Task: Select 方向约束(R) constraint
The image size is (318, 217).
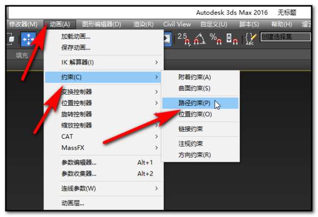Action: tap(200, 155)
